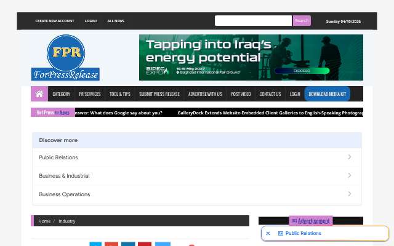The width and height of the screenshot is (394, 246).
Task: Focus the search input field
Action: pyautogui.click(x=253, y=20)
